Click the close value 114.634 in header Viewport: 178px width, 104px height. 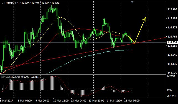pos(55,3)
